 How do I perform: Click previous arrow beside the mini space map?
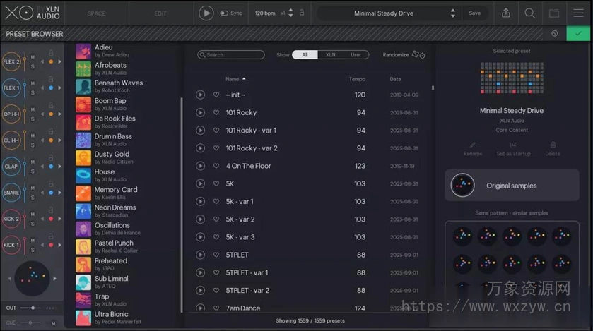[9, 279]
